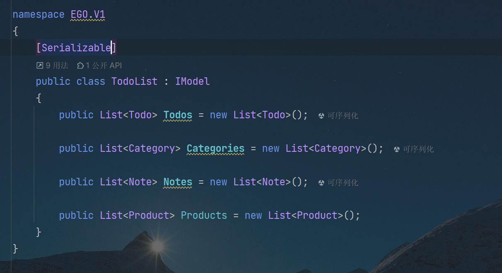Select the Notes field name
This screenshot has height=273, width=502.
pyautogui.click(x=178, y=182)
